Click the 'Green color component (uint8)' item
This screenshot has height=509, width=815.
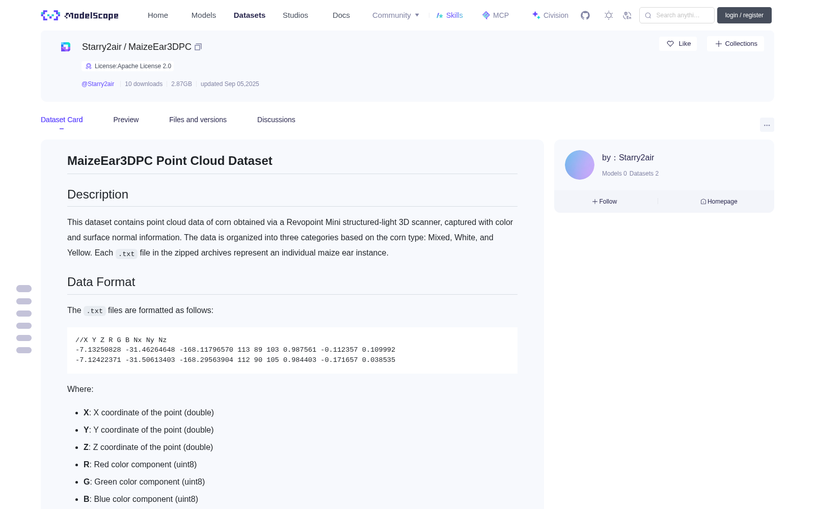[144, 482]
